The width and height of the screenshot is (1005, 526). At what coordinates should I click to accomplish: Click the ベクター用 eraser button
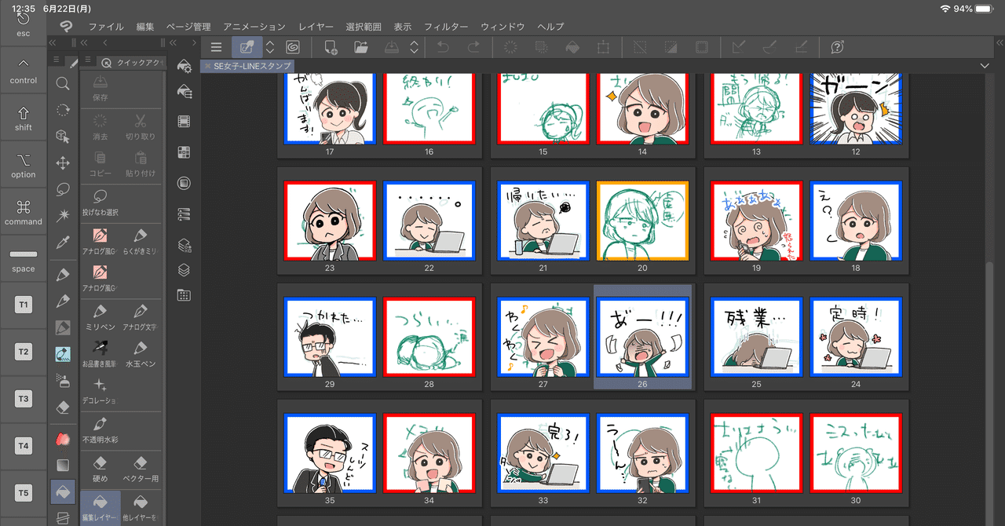point(140,469)
